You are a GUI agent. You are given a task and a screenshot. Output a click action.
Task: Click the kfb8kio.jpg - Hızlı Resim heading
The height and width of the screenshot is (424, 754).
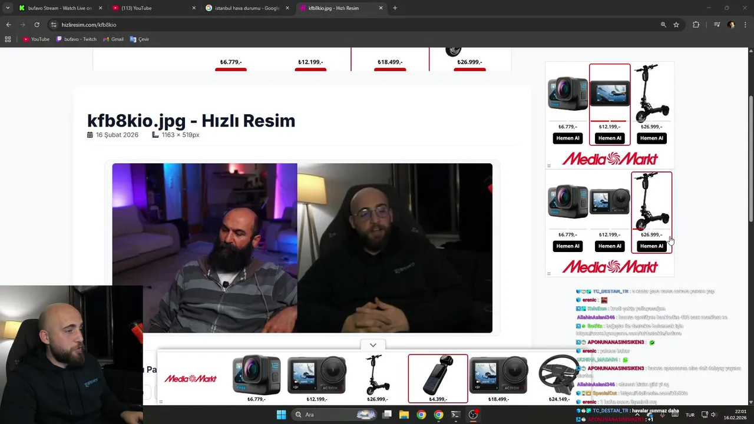click(x=191, y=121)
